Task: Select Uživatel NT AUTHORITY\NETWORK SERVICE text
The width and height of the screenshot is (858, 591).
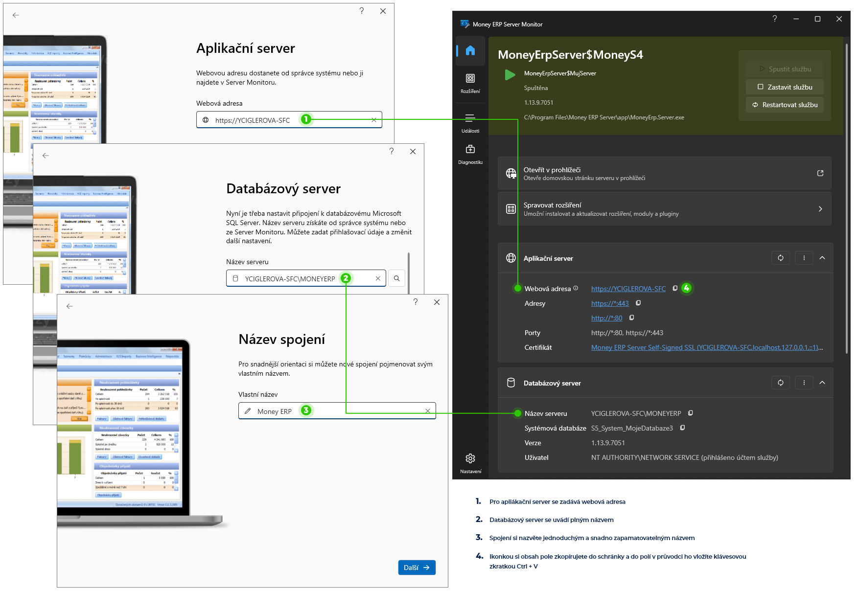Action: tap(684, 457)
